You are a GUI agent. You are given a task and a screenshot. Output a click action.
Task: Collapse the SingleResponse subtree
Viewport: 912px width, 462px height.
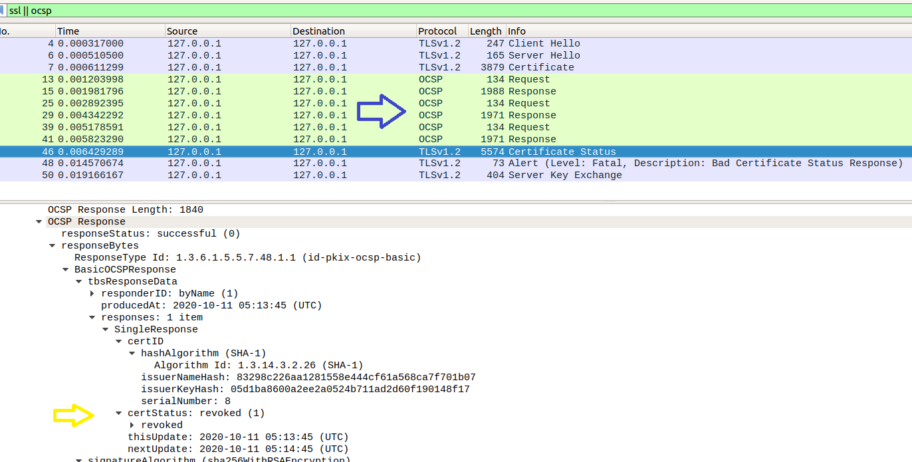pos(106,329)
